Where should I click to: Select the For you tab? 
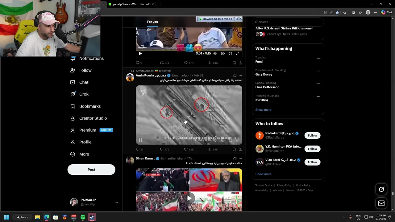coord(152,22)
